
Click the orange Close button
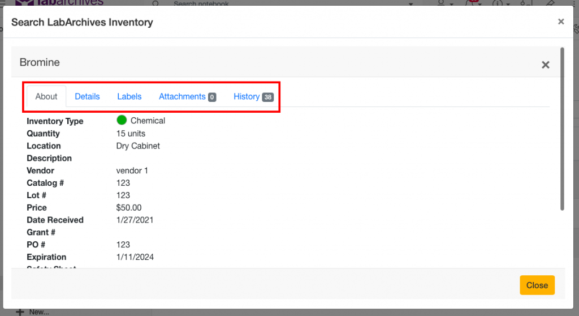point(537,285)
